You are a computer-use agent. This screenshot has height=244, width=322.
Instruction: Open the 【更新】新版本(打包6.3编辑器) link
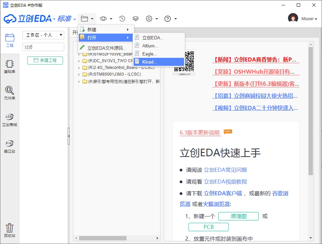pos(255,84)
